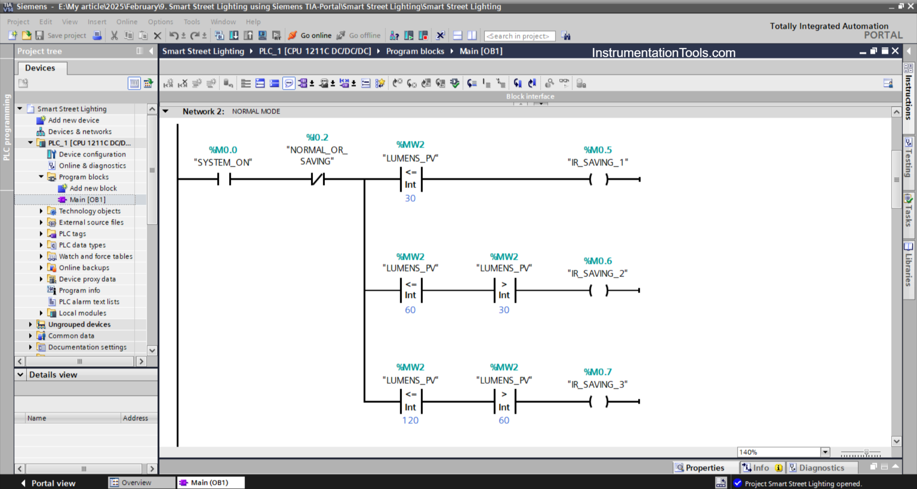The image size is (917, 489).
Task: Click Split editor space horizontally icon
Action: 458,35
